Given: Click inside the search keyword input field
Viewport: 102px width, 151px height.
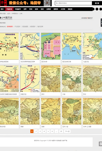Looking at the screenshot, I should pos(73,3).
